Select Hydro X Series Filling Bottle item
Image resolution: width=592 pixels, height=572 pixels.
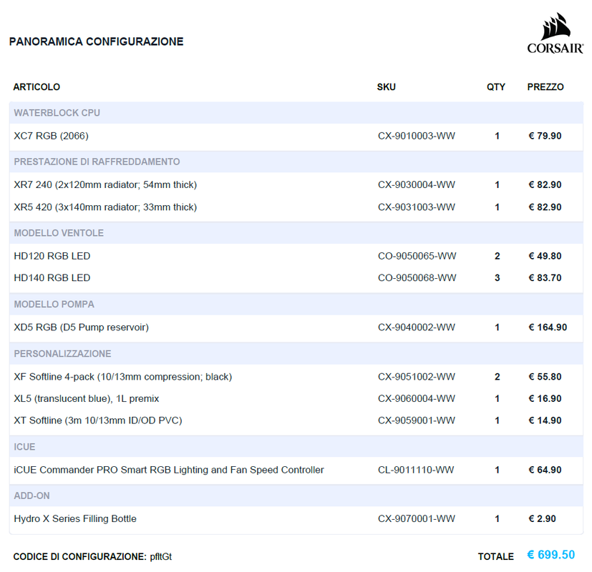coord(75,519)
